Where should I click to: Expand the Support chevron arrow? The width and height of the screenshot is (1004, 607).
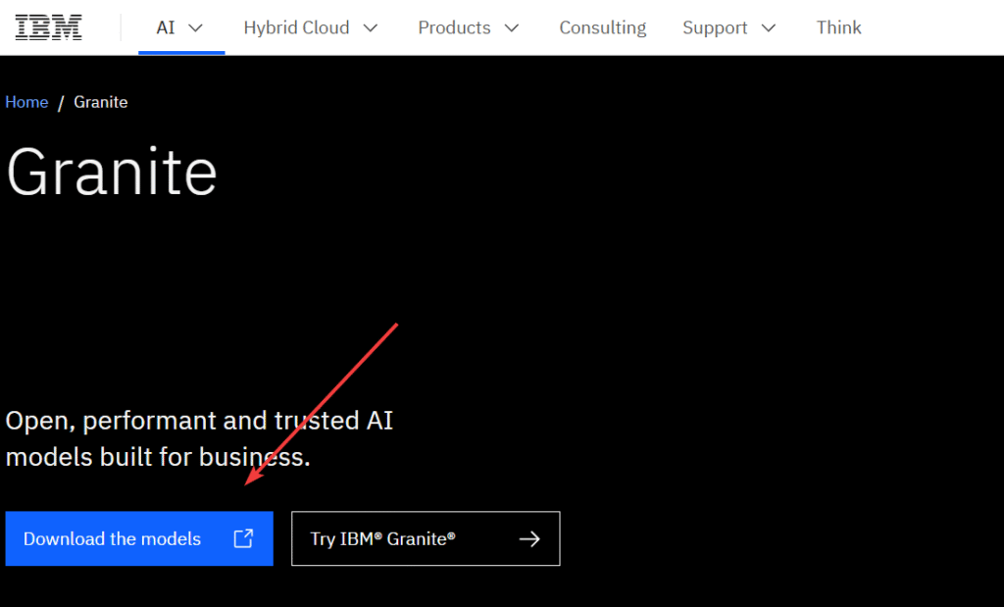(769, 27)
